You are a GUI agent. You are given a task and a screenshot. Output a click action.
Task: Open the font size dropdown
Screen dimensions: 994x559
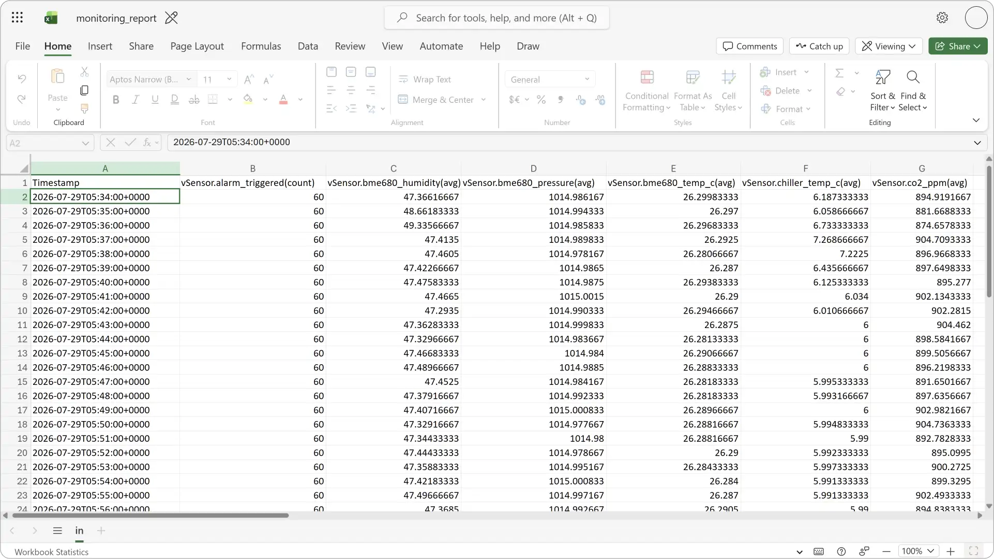point(229,80)
